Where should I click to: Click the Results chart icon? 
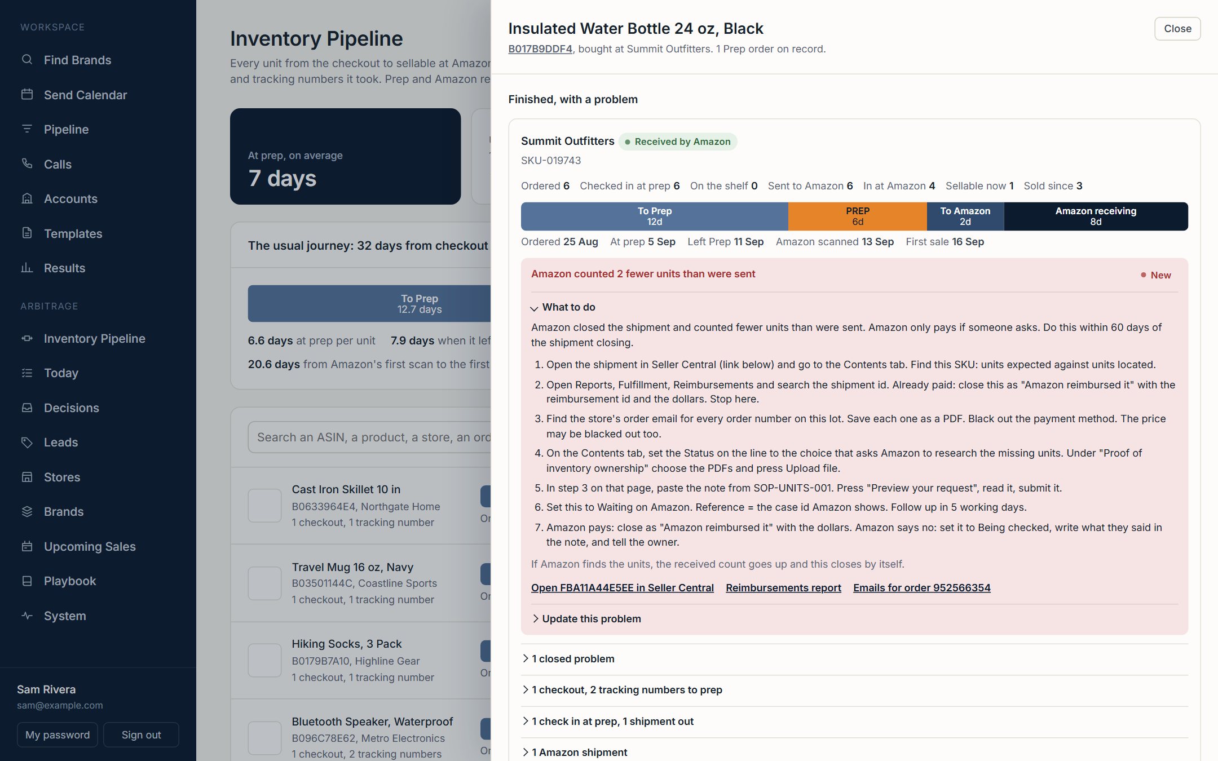27,268
